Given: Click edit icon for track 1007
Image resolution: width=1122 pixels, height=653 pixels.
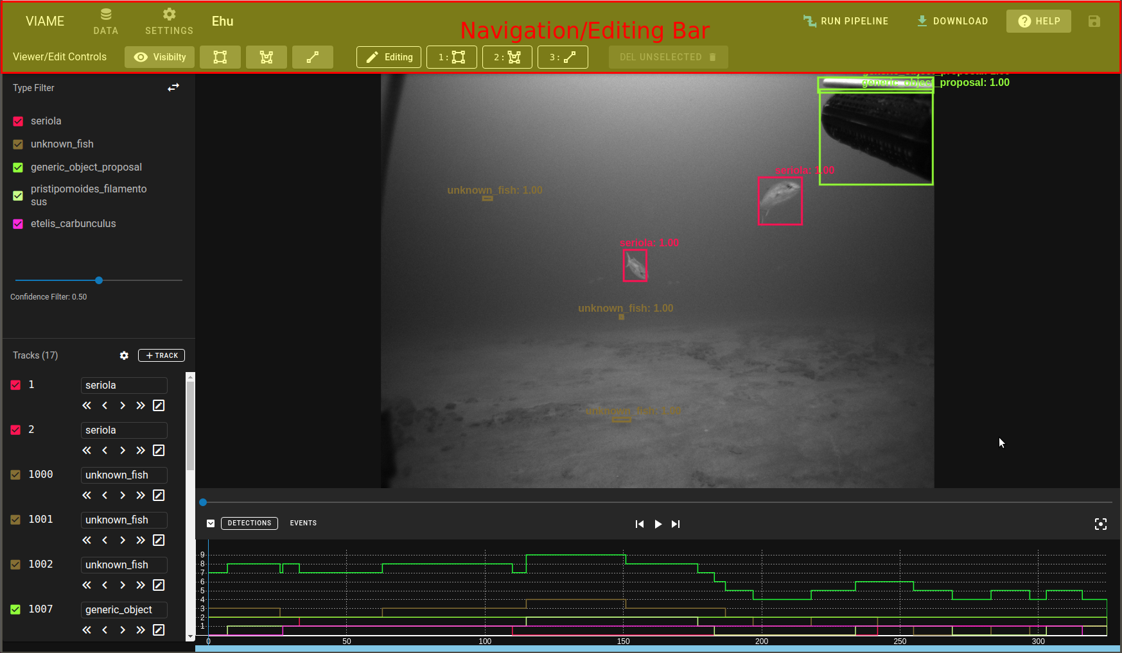Looking at the screenshot, I should pyautogui.click(x=159, y=630).
